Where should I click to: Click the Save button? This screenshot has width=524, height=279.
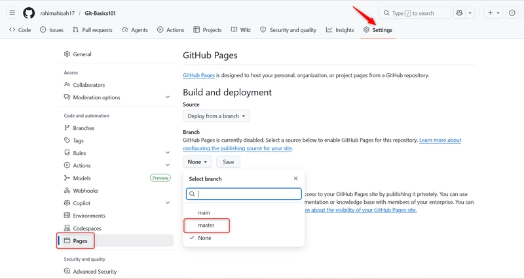(228, 161)
